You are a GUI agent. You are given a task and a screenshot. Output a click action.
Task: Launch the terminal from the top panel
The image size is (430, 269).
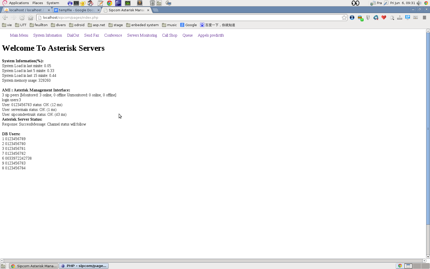pos(76,3)
